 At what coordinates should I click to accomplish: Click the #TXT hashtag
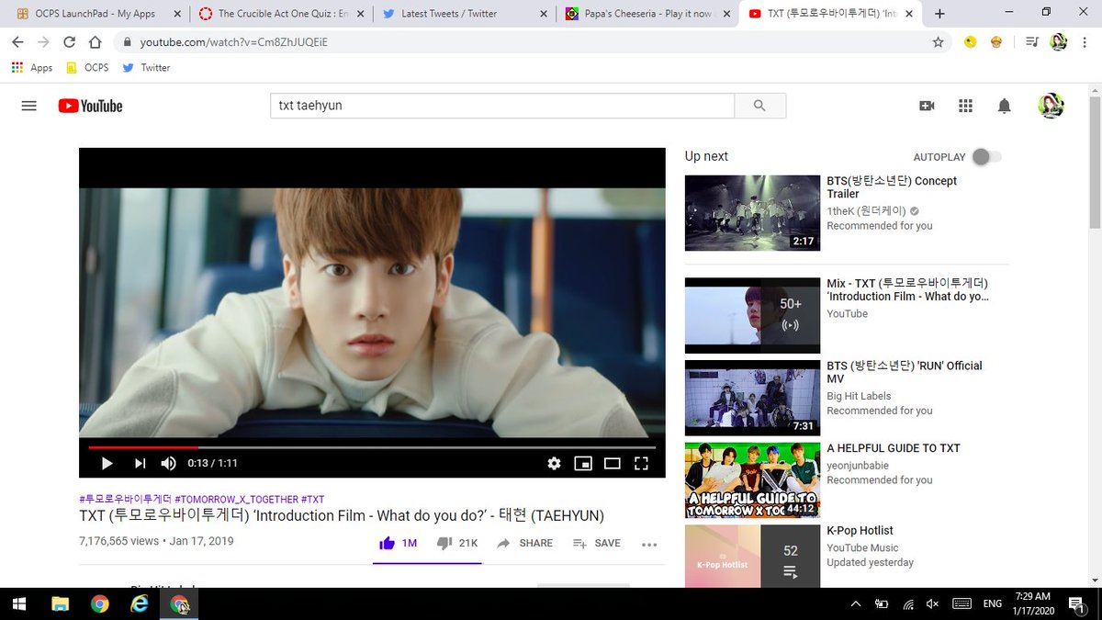[313, 500]
